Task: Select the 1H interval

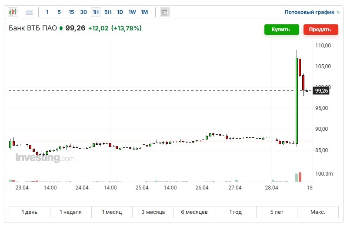Action: (96, 12)
